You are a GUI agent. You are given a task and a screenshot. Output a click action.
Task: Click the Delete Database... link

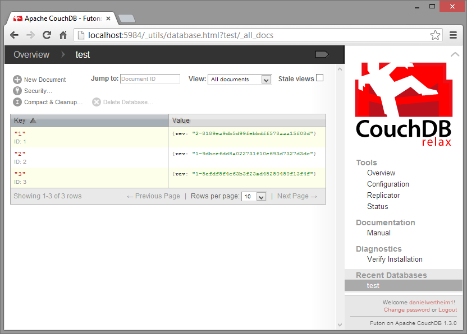[129, 103]
